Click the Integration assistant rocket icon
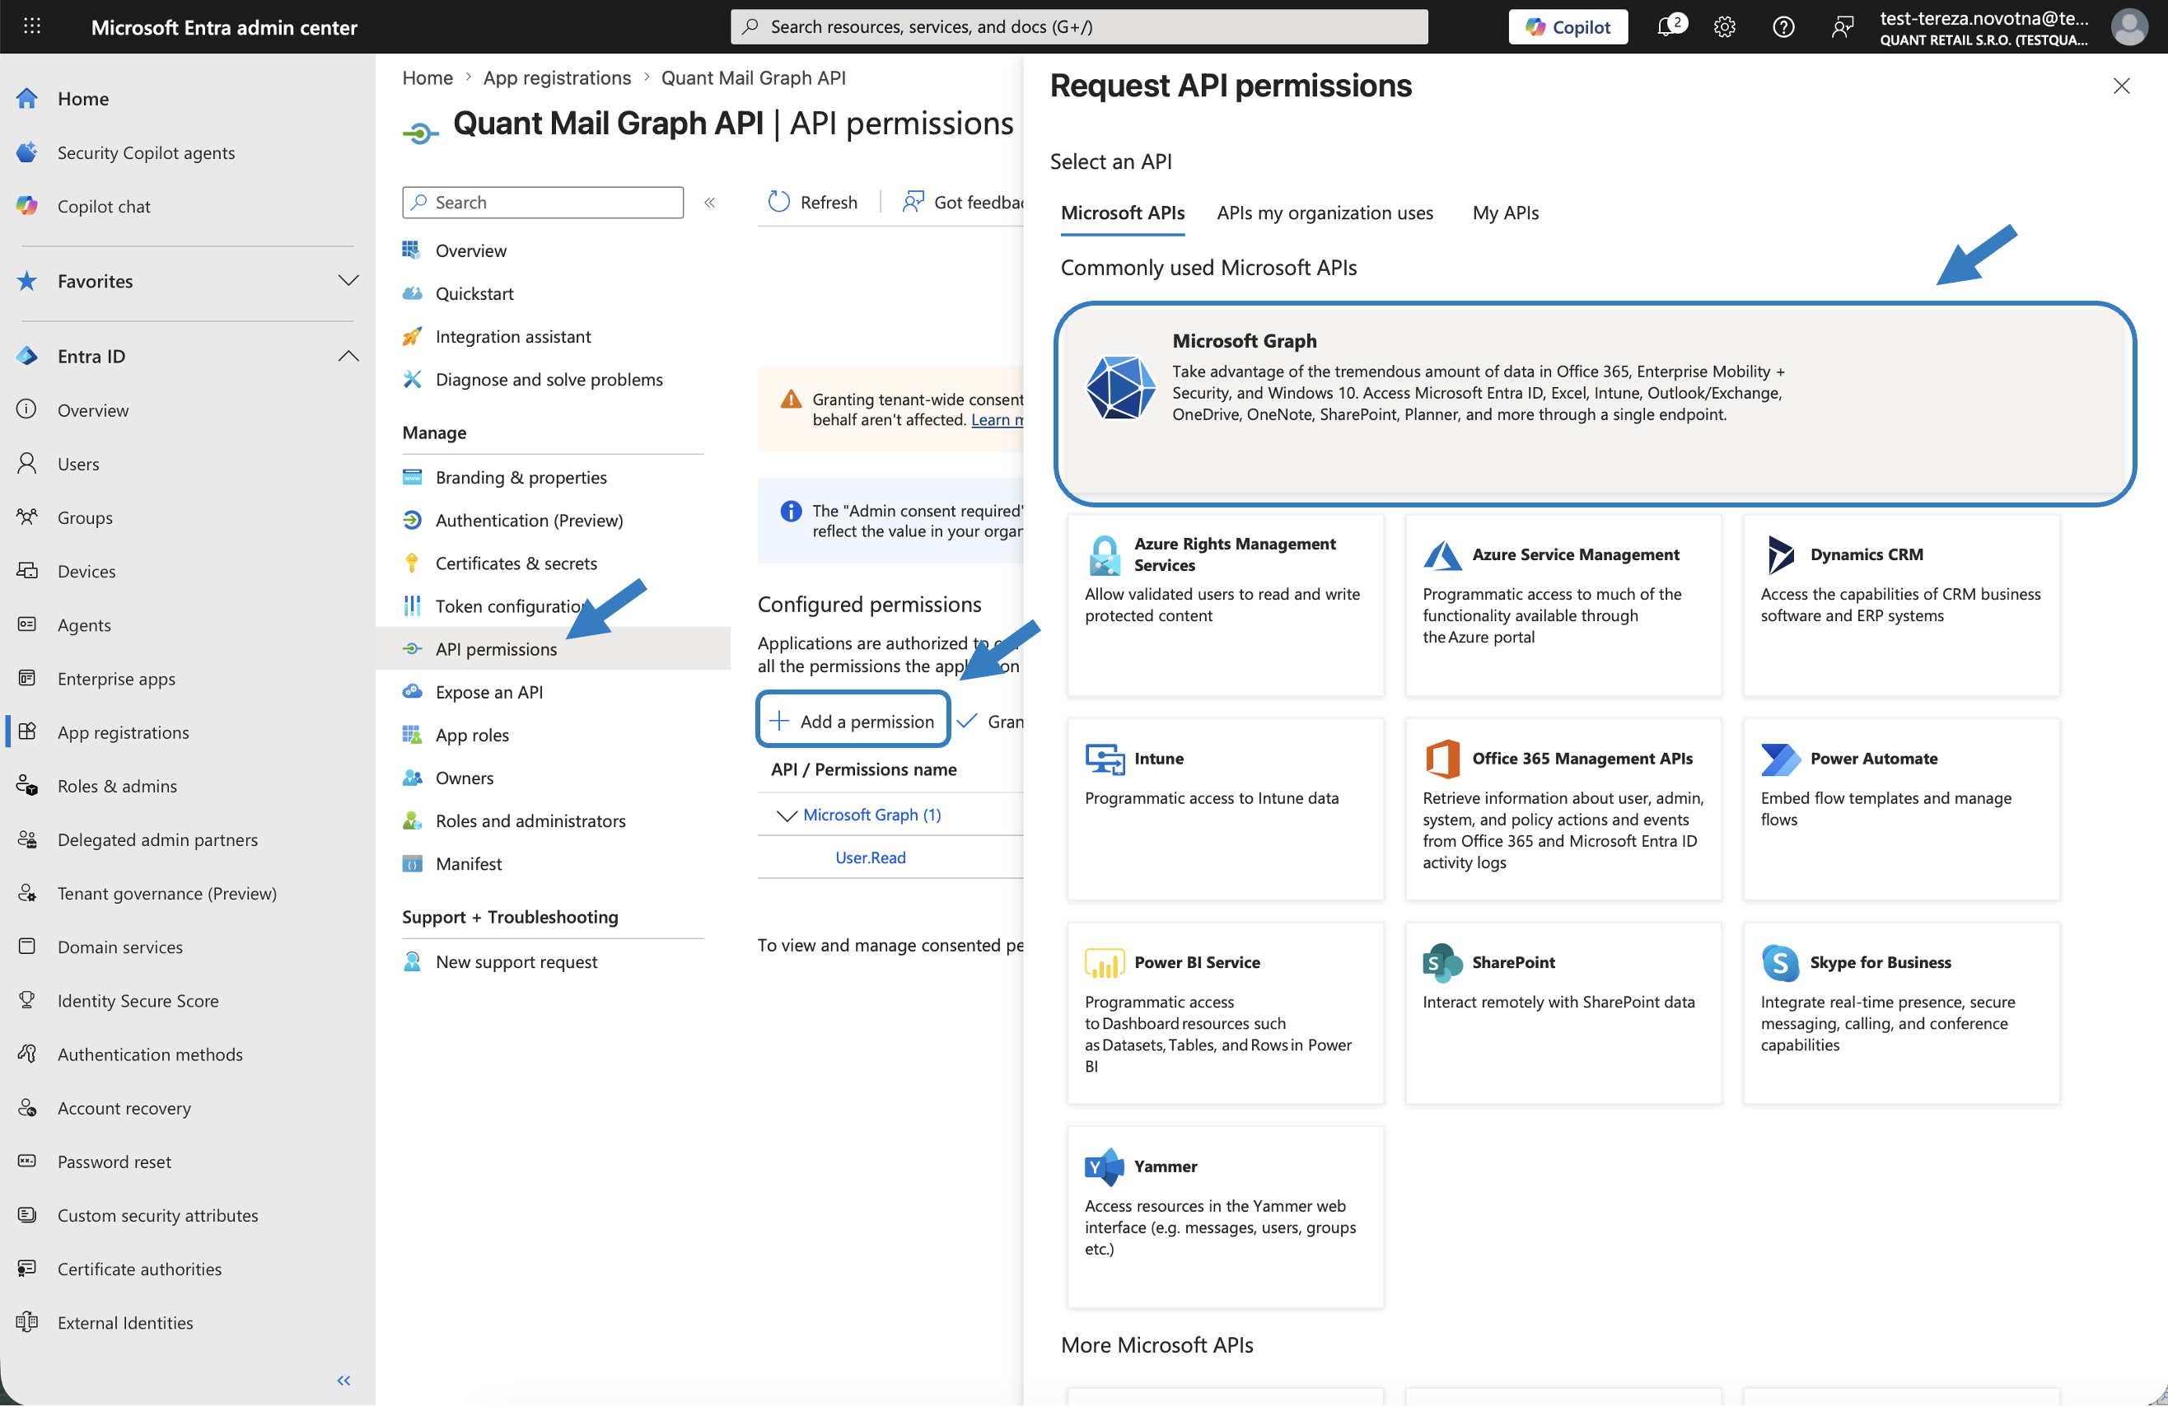The width and height of the screenshot is (2168, 1407). coord(413,337)
